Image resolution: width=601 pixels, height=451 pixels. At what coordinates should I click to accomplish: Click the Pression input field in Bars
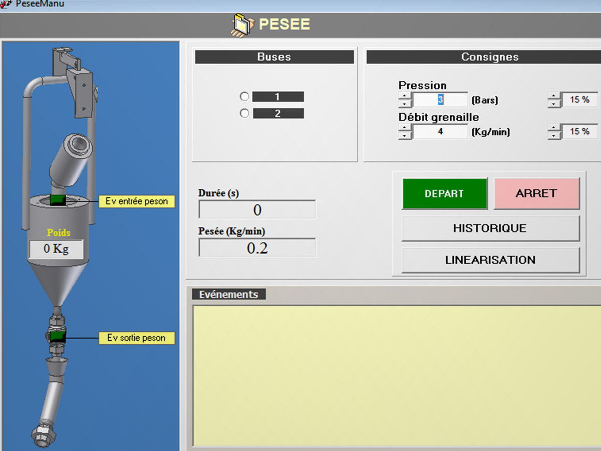click(440, 100)
